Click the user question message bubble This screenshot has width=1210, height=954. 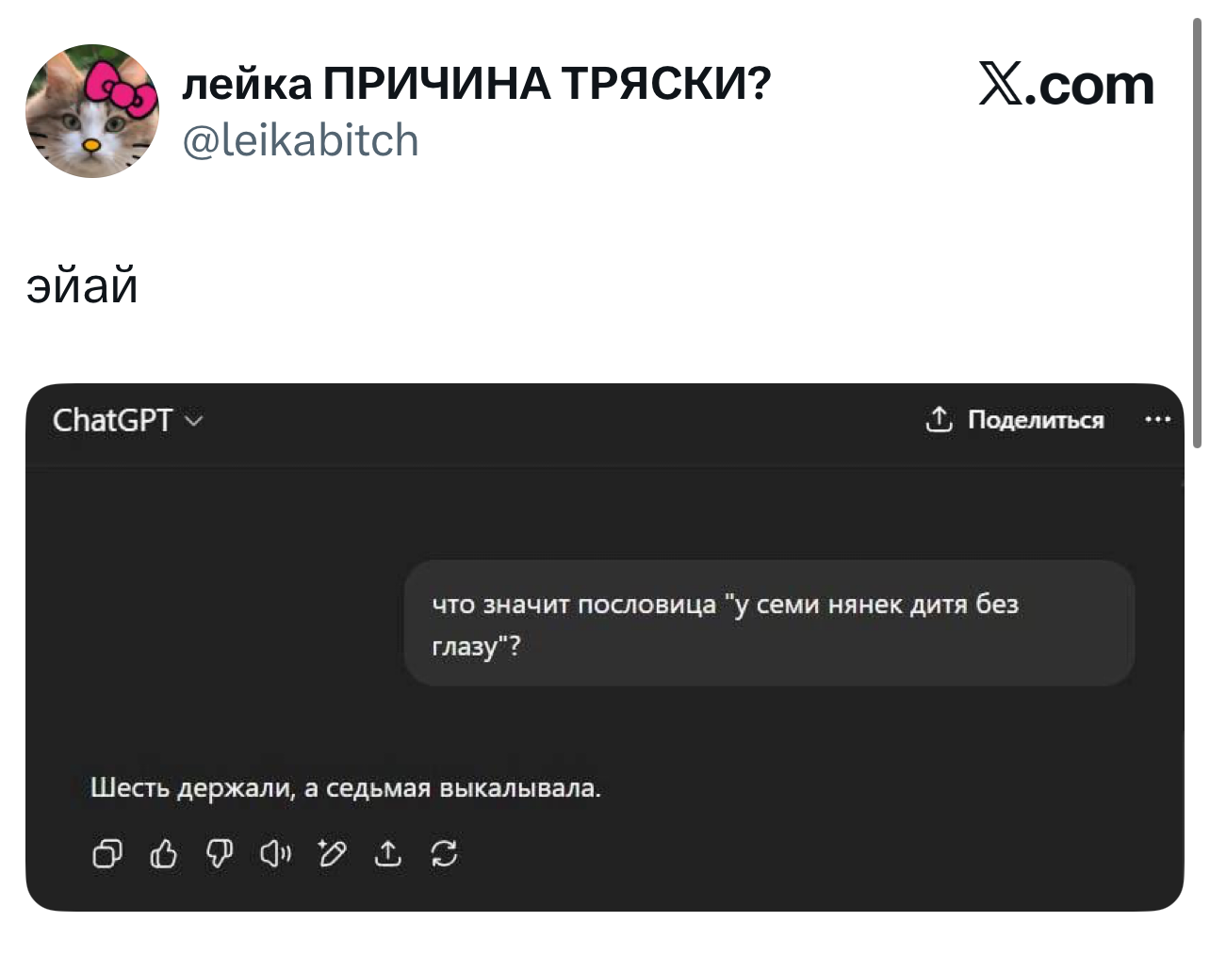(x=768, y=623)
